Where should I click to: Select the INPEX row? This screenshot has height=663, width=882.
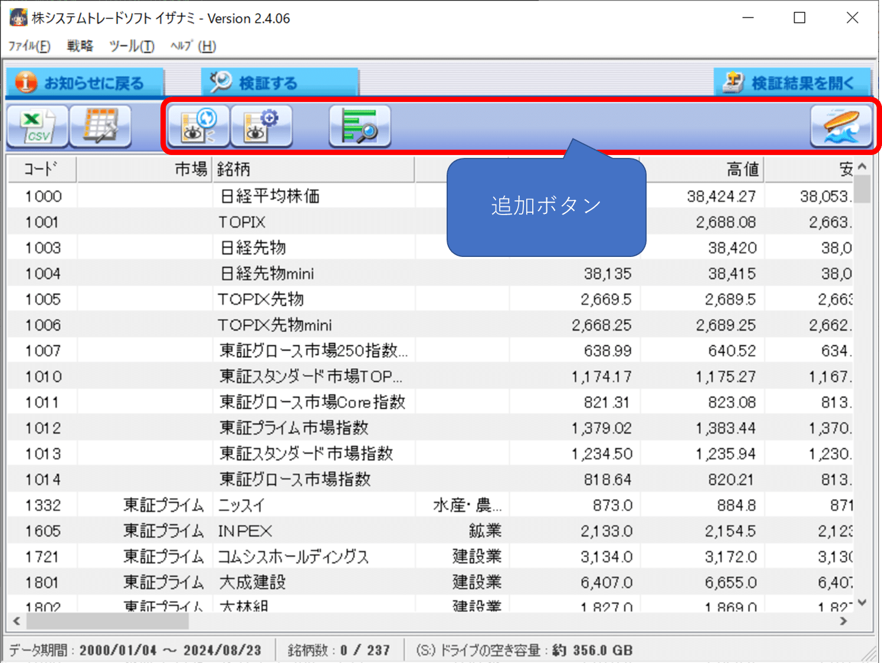430,531
